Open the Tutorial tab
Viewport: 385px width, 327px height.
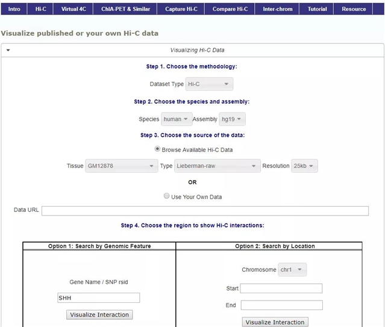coord(318,9)
